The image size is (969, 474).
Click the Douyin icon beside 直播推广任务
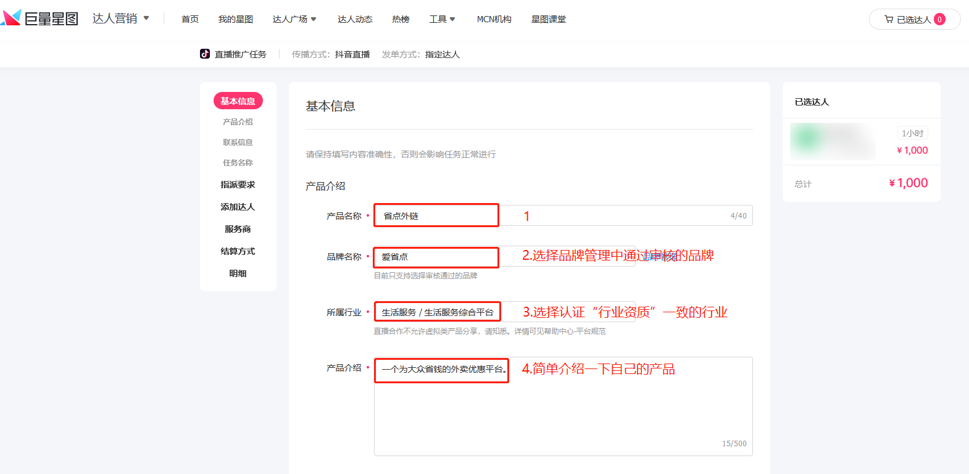tap(205, 54)
